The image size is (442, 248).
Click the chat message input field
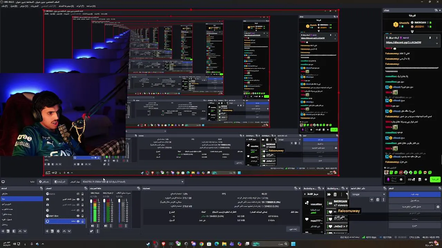coord(395,179)
